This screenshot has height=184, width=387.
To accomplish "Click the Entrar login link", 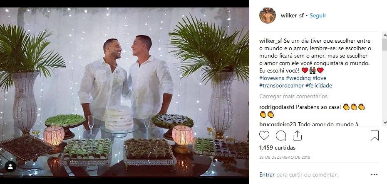I will (x=267, y=175).
